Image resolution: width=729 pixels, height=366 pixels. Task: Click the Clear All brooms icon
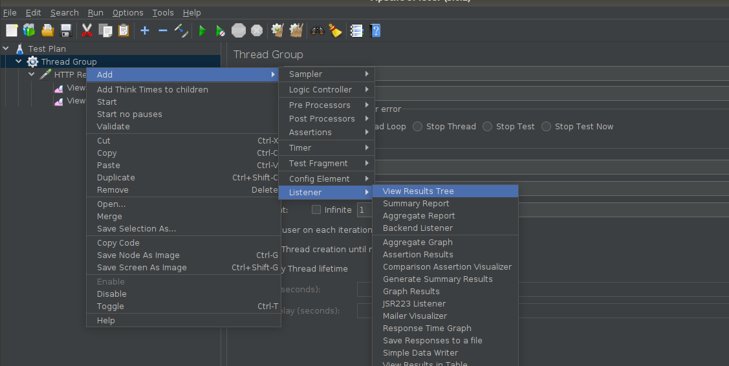coord(296,30)
